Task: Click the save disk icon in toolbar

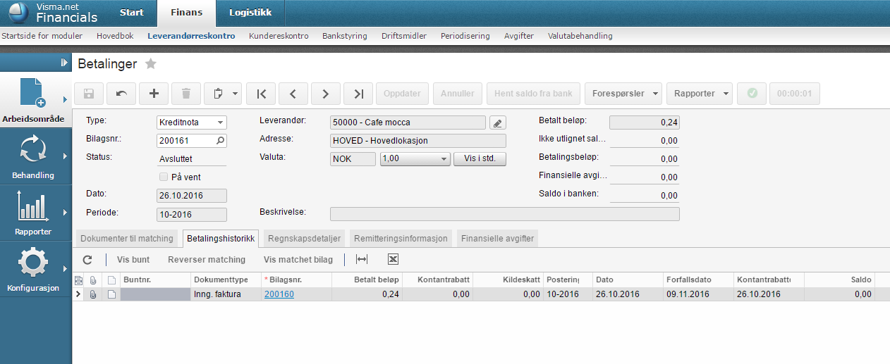Action: [89, 93]
